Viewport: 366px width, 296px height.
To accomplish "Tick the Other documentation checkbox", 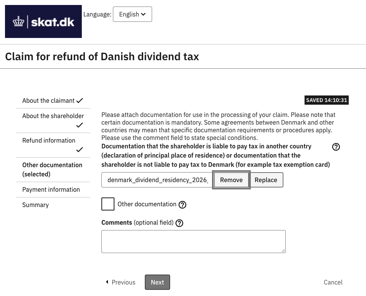I will click(108, 204).
